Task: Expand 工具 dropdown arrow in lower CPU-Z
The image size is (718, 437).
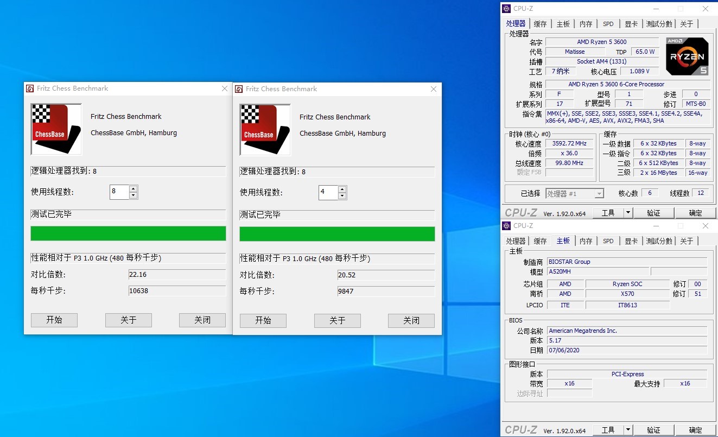Action: tap(628, 430)
